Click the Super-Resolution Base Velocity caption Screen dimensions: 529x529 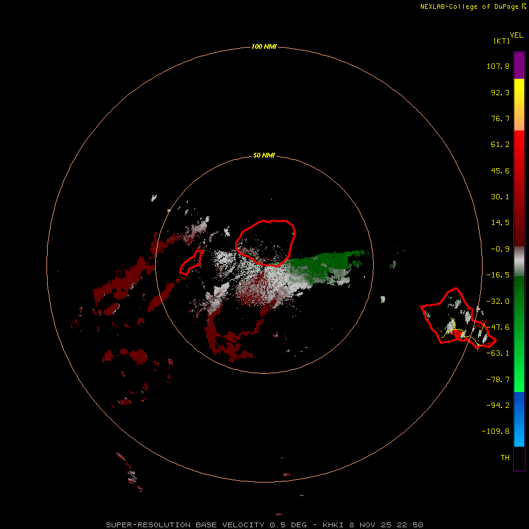pos(264,525)
